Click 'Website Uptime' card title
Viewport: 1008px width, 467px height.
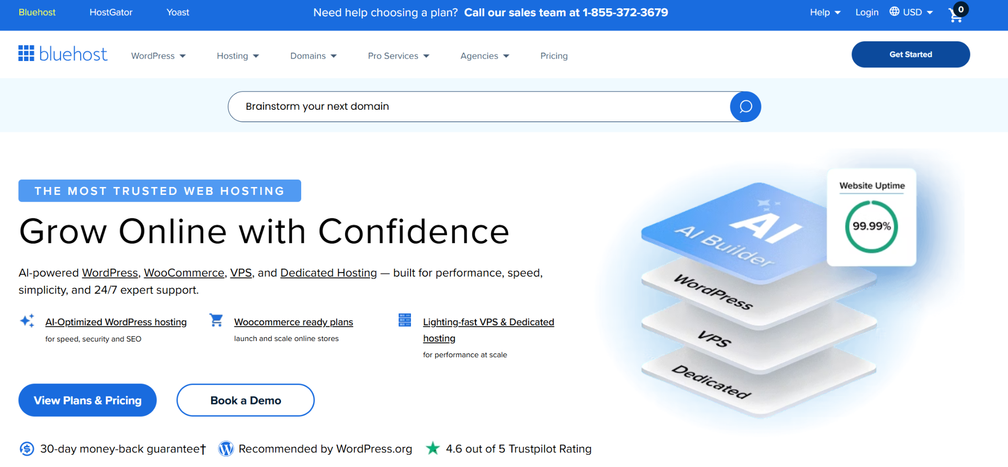pyautogui.click(x=872, y=186)
